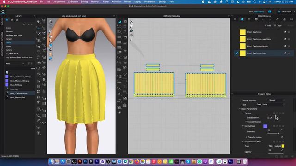Adjust the Normal Map Intensity slider
This screenshot has width=296, height=166.
273,133
